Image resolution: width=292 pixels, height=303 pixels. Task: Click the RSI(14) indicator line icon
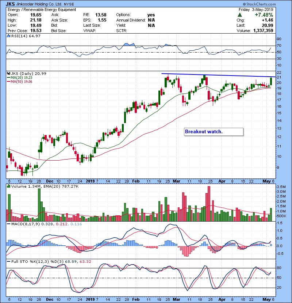coord(8,36)
